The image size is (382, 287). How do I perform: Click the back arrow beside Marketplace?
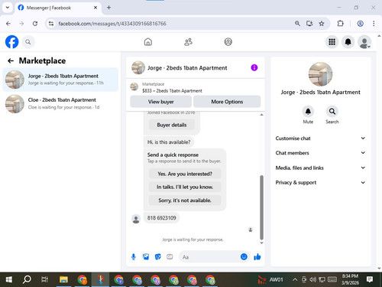pos(11,60)
